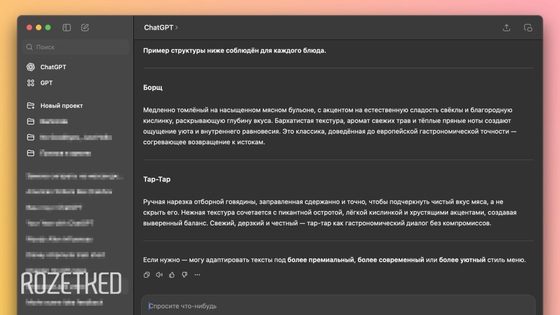Play the response with the speaker icon
Viewport: 560px width, 315px height.
click(x=159, y=275)
